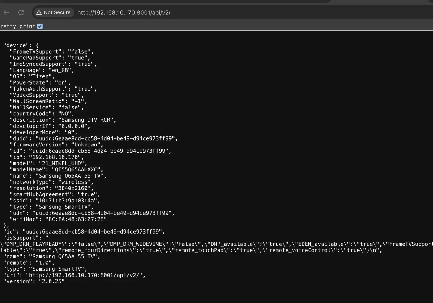Click the "VoiceSupport": "true" line
This screenshot has width=433, height=303.
(47, 95)
